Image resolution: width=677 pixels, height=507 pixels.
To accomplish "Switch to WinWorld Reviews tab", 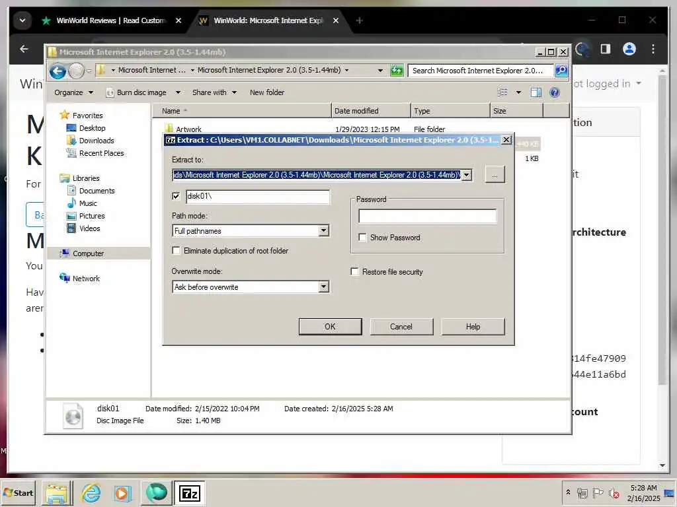I will (111, 20).
